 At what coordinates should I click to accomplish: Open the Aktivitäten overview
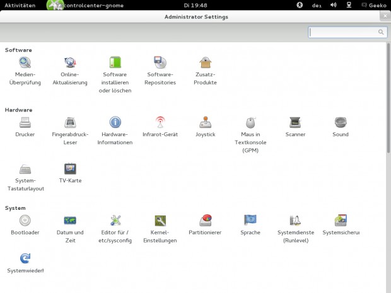20,5
